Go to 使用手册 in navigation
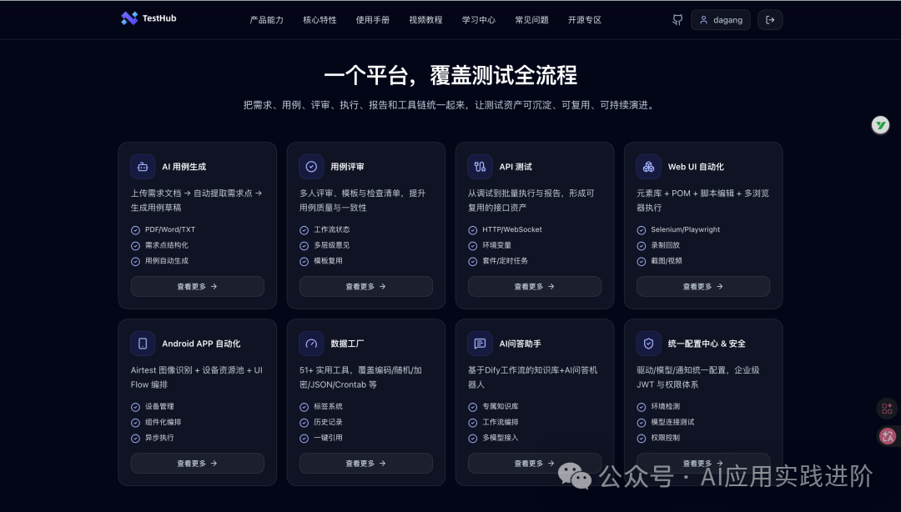Screen dimensions: 901x512 pos(372,20)
